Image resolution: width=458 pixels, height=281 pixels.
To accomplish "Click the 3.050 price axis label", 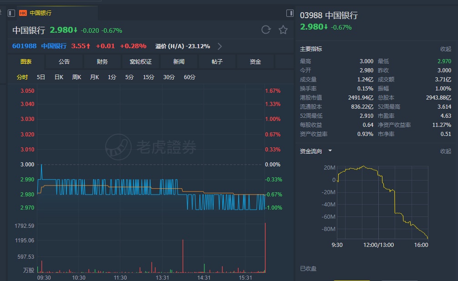I will tap(27, 91).
